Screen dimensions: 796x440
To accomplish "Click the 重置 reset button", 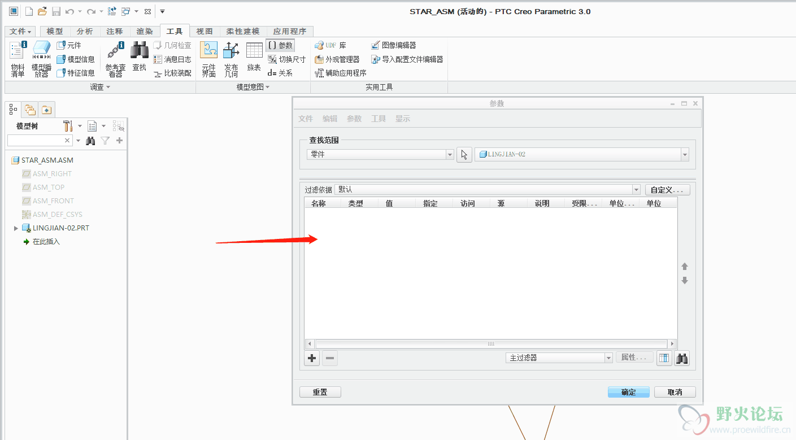I will (x=320, y=392).
